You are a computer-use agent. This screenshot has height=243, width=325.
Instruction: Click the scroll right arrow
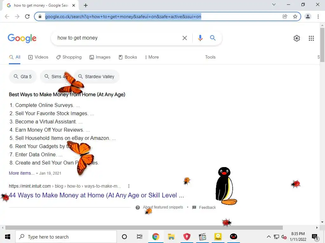click(317, 228)
